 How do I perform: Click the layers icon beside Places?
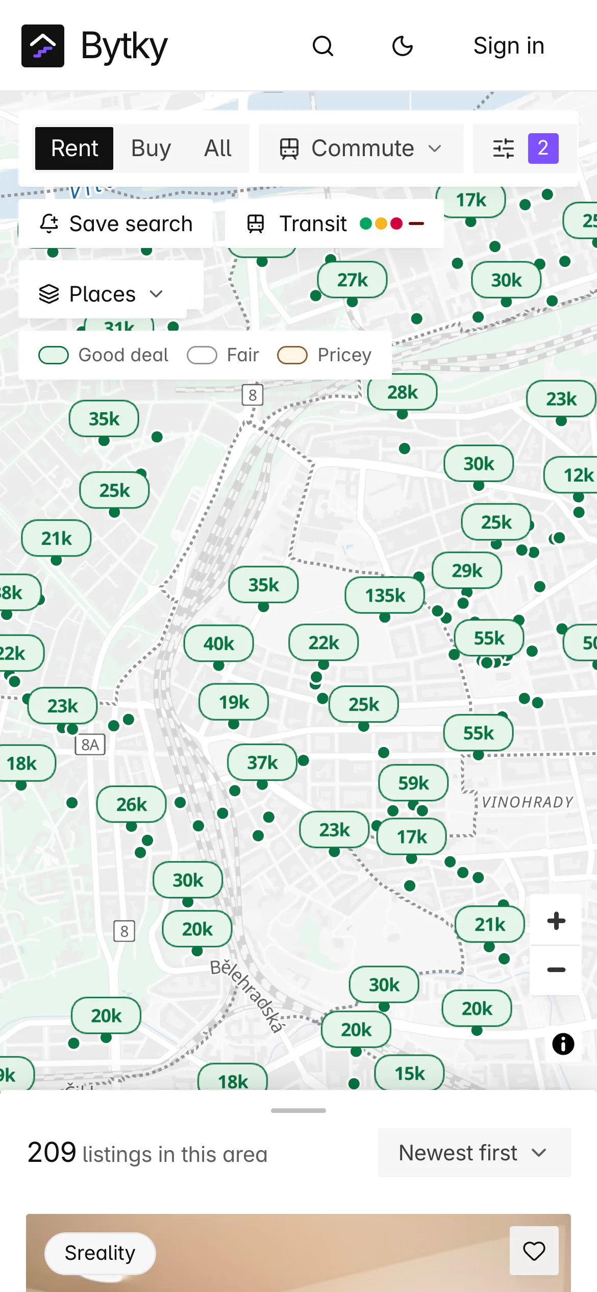[x=49, y=294]
